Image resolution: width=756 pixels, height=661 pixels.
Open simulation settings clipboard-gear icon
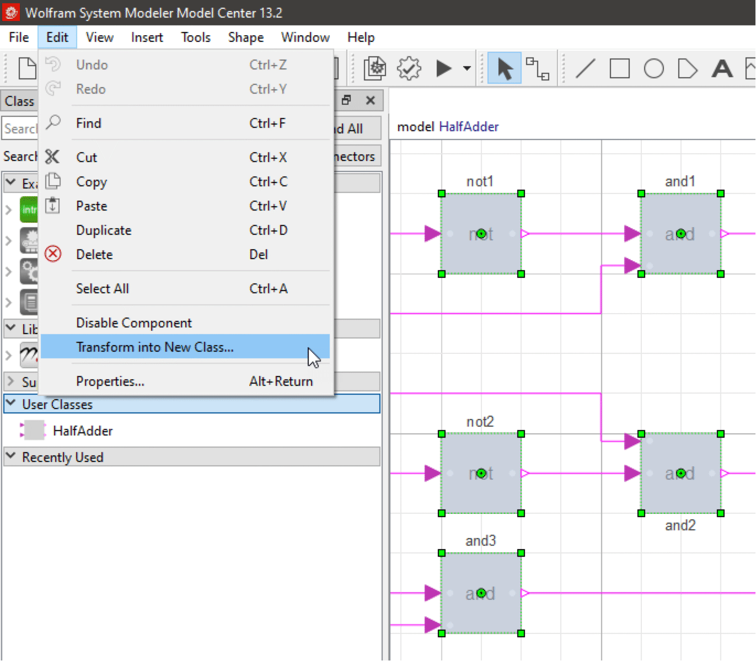click(x=375, y=68)
